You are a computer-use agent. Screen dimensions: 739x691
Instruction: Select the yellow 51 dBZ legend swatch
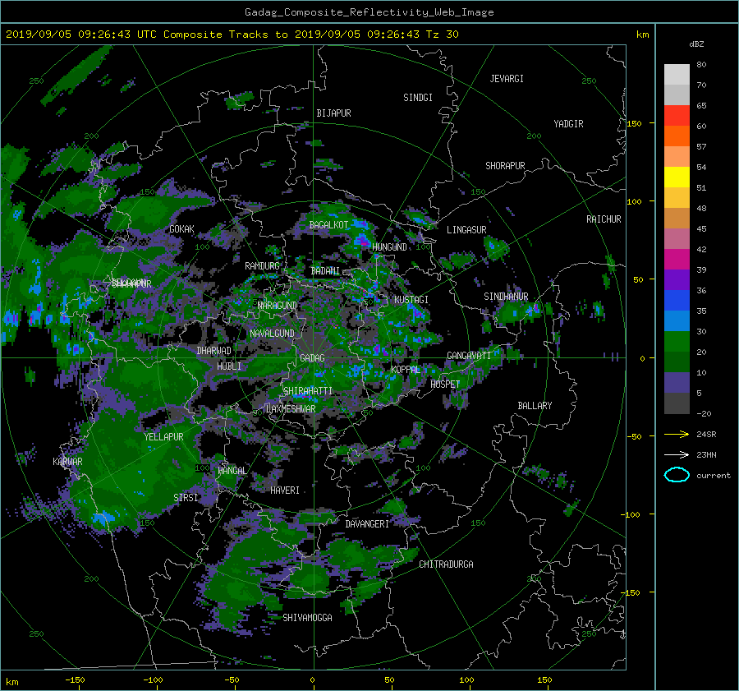[x=677, y=177]
